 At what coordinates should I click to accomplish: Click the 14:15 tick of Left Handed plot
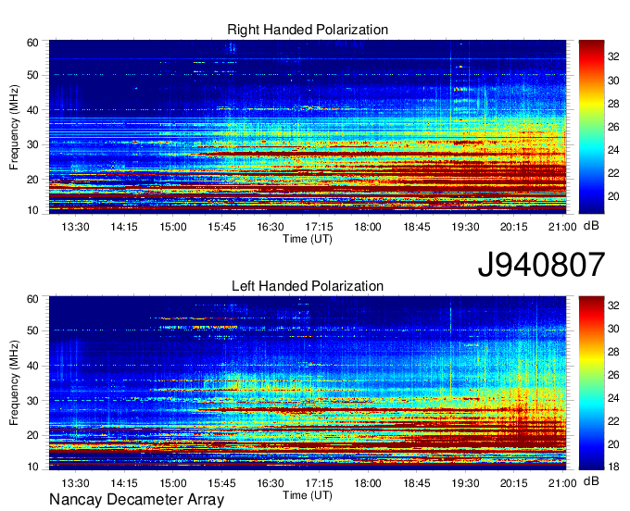tap(124, 483)
